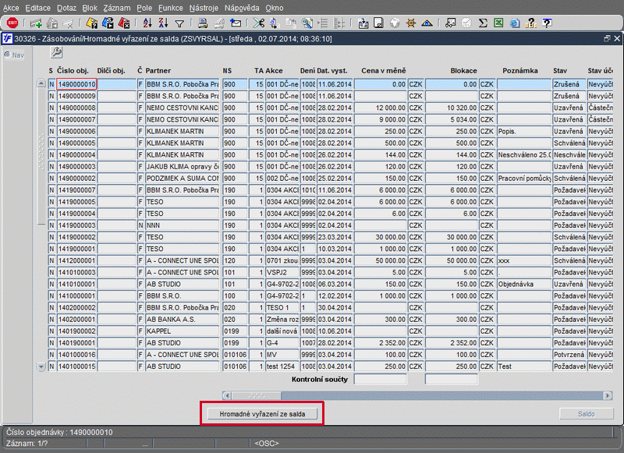Click the Saldo button
The image size is (624, 453).
click(x=587, y=414)
